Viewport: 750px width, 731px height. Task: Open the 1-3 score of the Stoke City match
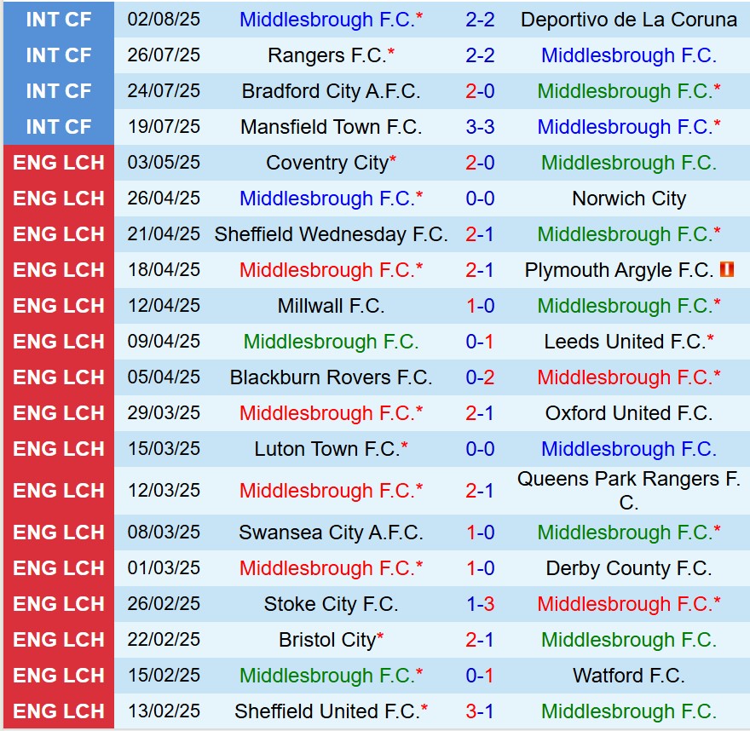coord(480,604)
